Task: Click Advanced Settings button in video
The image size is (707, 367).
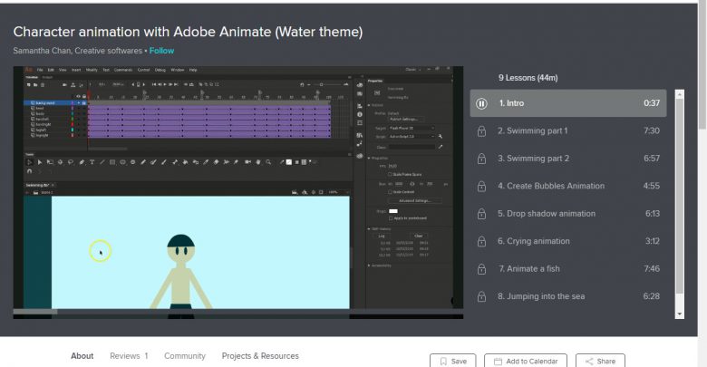Action: tap(415, 200)
